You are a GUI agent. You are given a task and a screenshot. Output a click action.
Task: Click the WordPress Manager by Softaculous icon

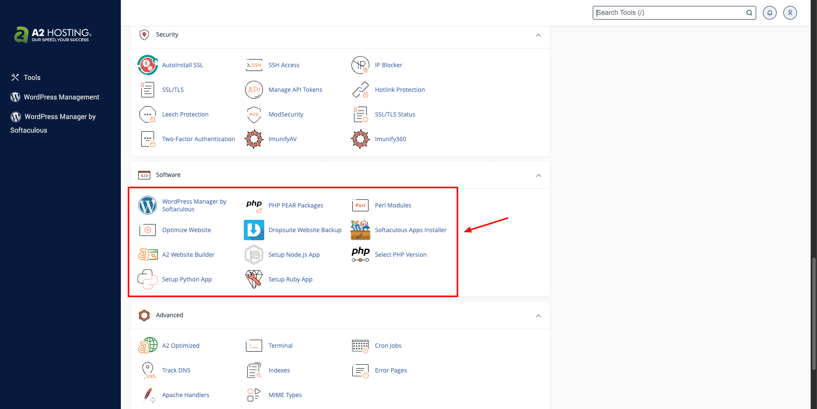[x=148, y=205]
